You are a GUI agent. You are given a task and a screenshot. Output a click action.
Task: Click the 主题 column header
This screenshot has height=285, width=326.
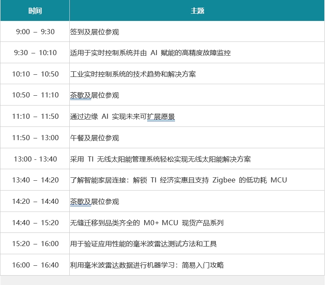tap(197, 11)
